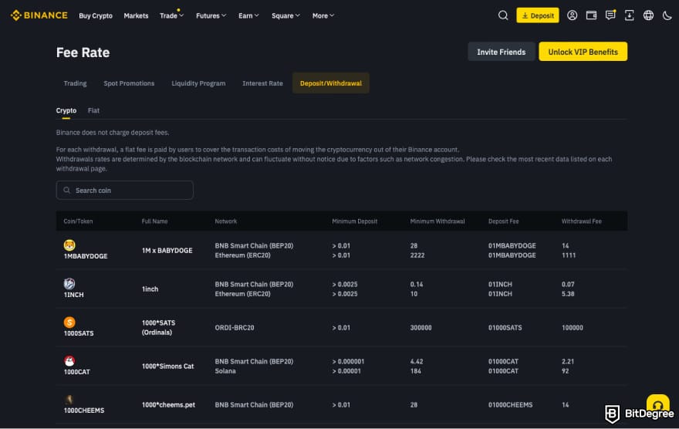Click the Fee Rate page heading

point(83,52)
